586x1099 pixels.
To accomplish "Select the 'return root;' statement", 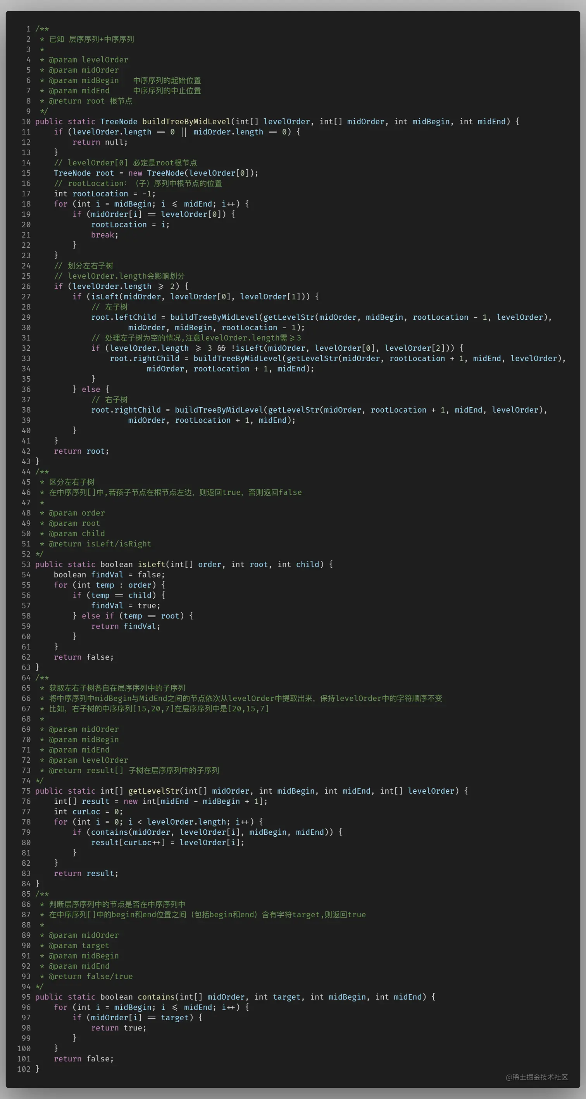I will tap(81, 451).
